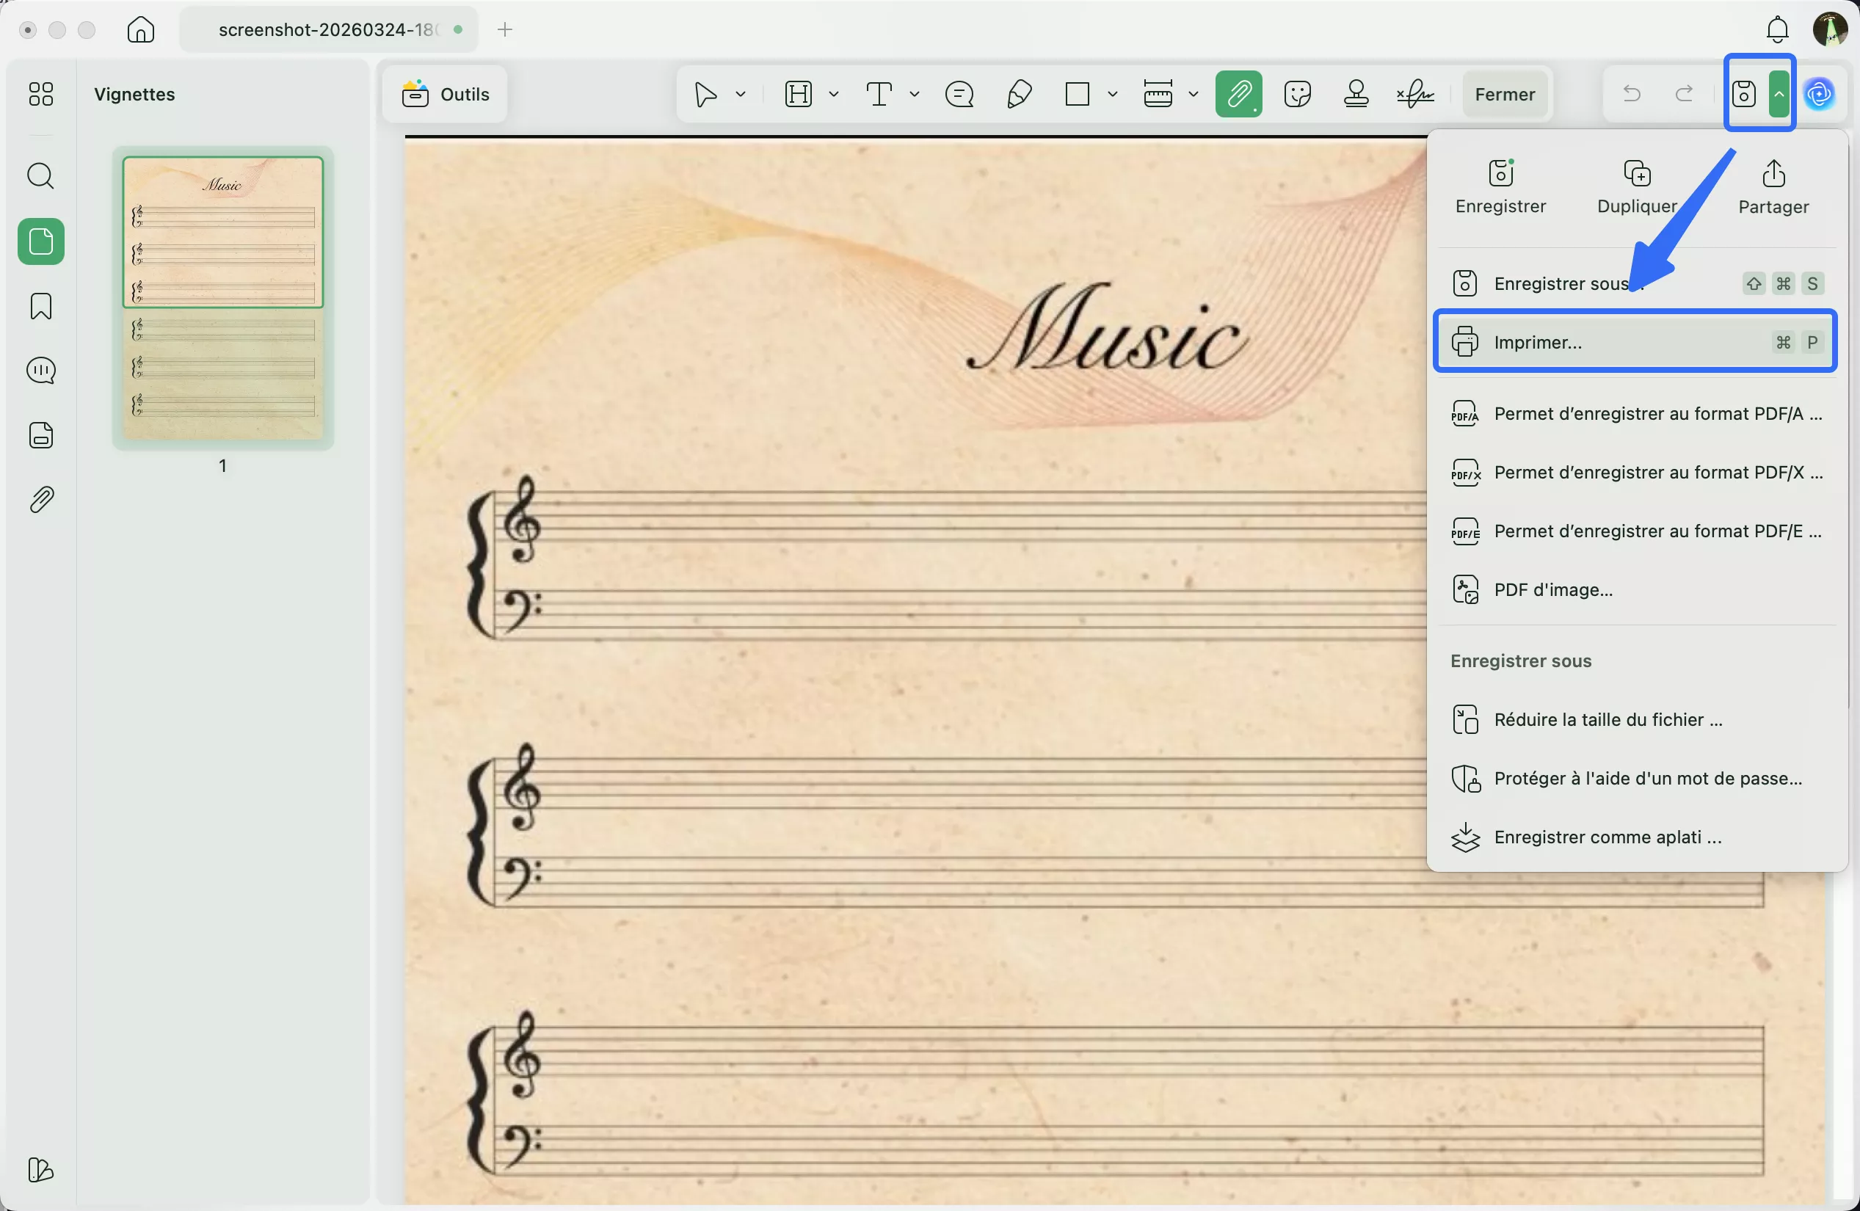Toggle the thumbnails panel sidebar icon

click(40, 241)
